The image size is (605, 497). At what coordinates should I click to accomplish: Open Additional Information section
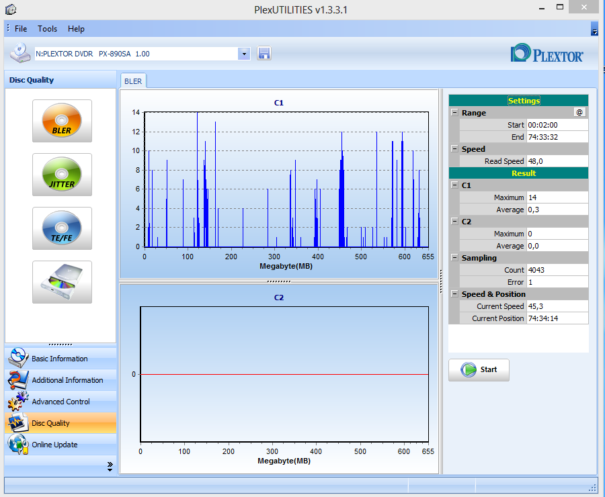pyautogui.click(x=61, y=379)
